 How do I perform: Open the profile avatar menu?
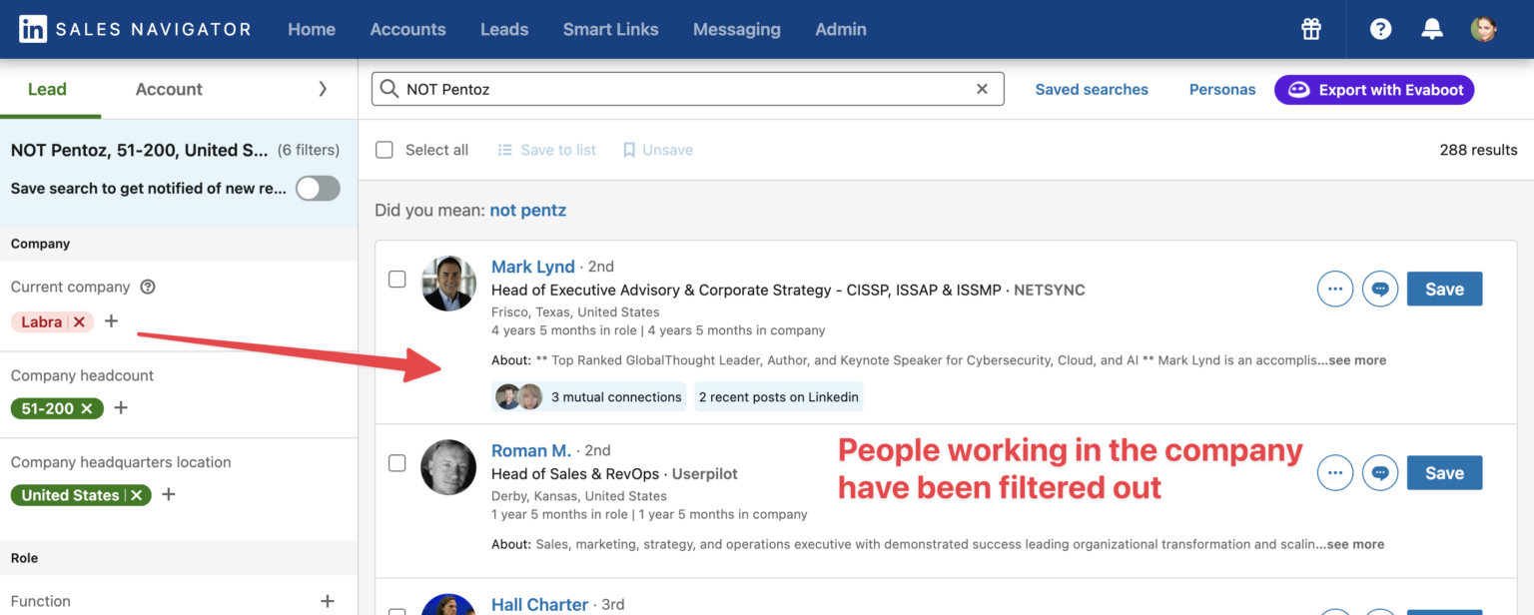pyautogui.click(x=1483, y=29)
